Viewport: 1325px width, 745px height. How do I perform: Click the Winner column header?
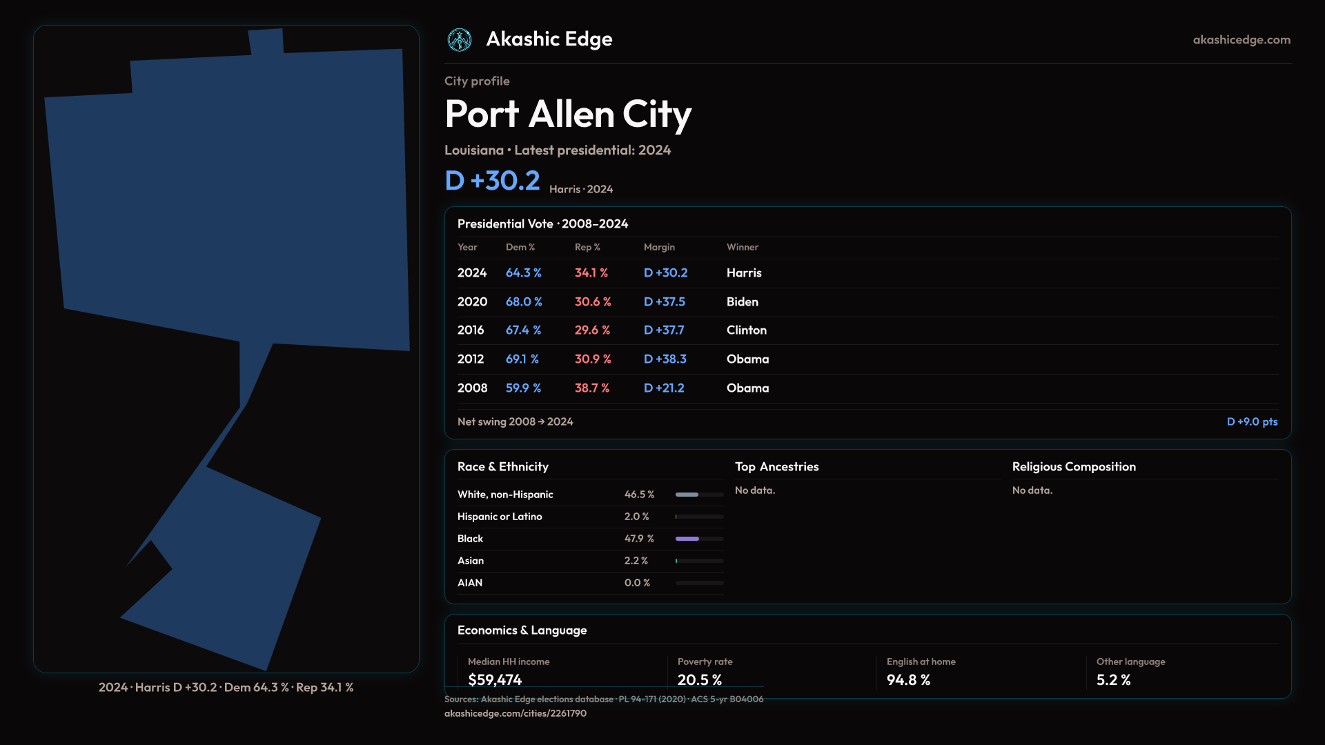[x=742, y=247]
